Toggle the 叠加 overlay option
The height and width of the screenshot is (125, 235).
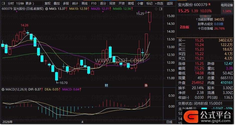click(57, 4)
